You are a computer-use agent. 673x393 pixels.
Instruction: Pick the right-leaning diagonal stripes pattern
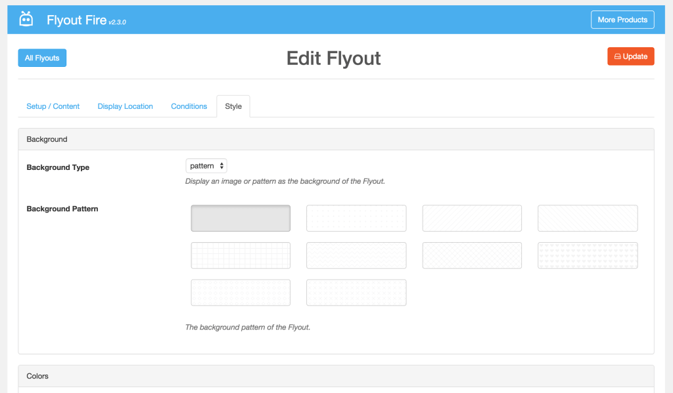472,218
